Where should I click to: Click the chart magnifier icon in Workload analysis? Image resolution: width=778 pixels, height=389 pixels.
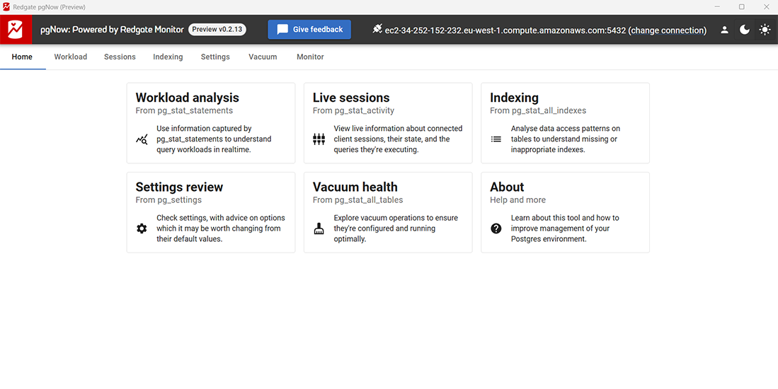tap(142, 139)
